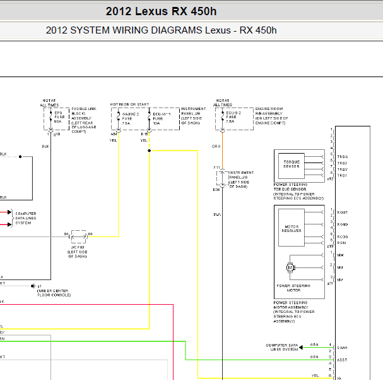Click the F11 connector label
This screenshot has height=380, width=383.
tap(216, 168)
